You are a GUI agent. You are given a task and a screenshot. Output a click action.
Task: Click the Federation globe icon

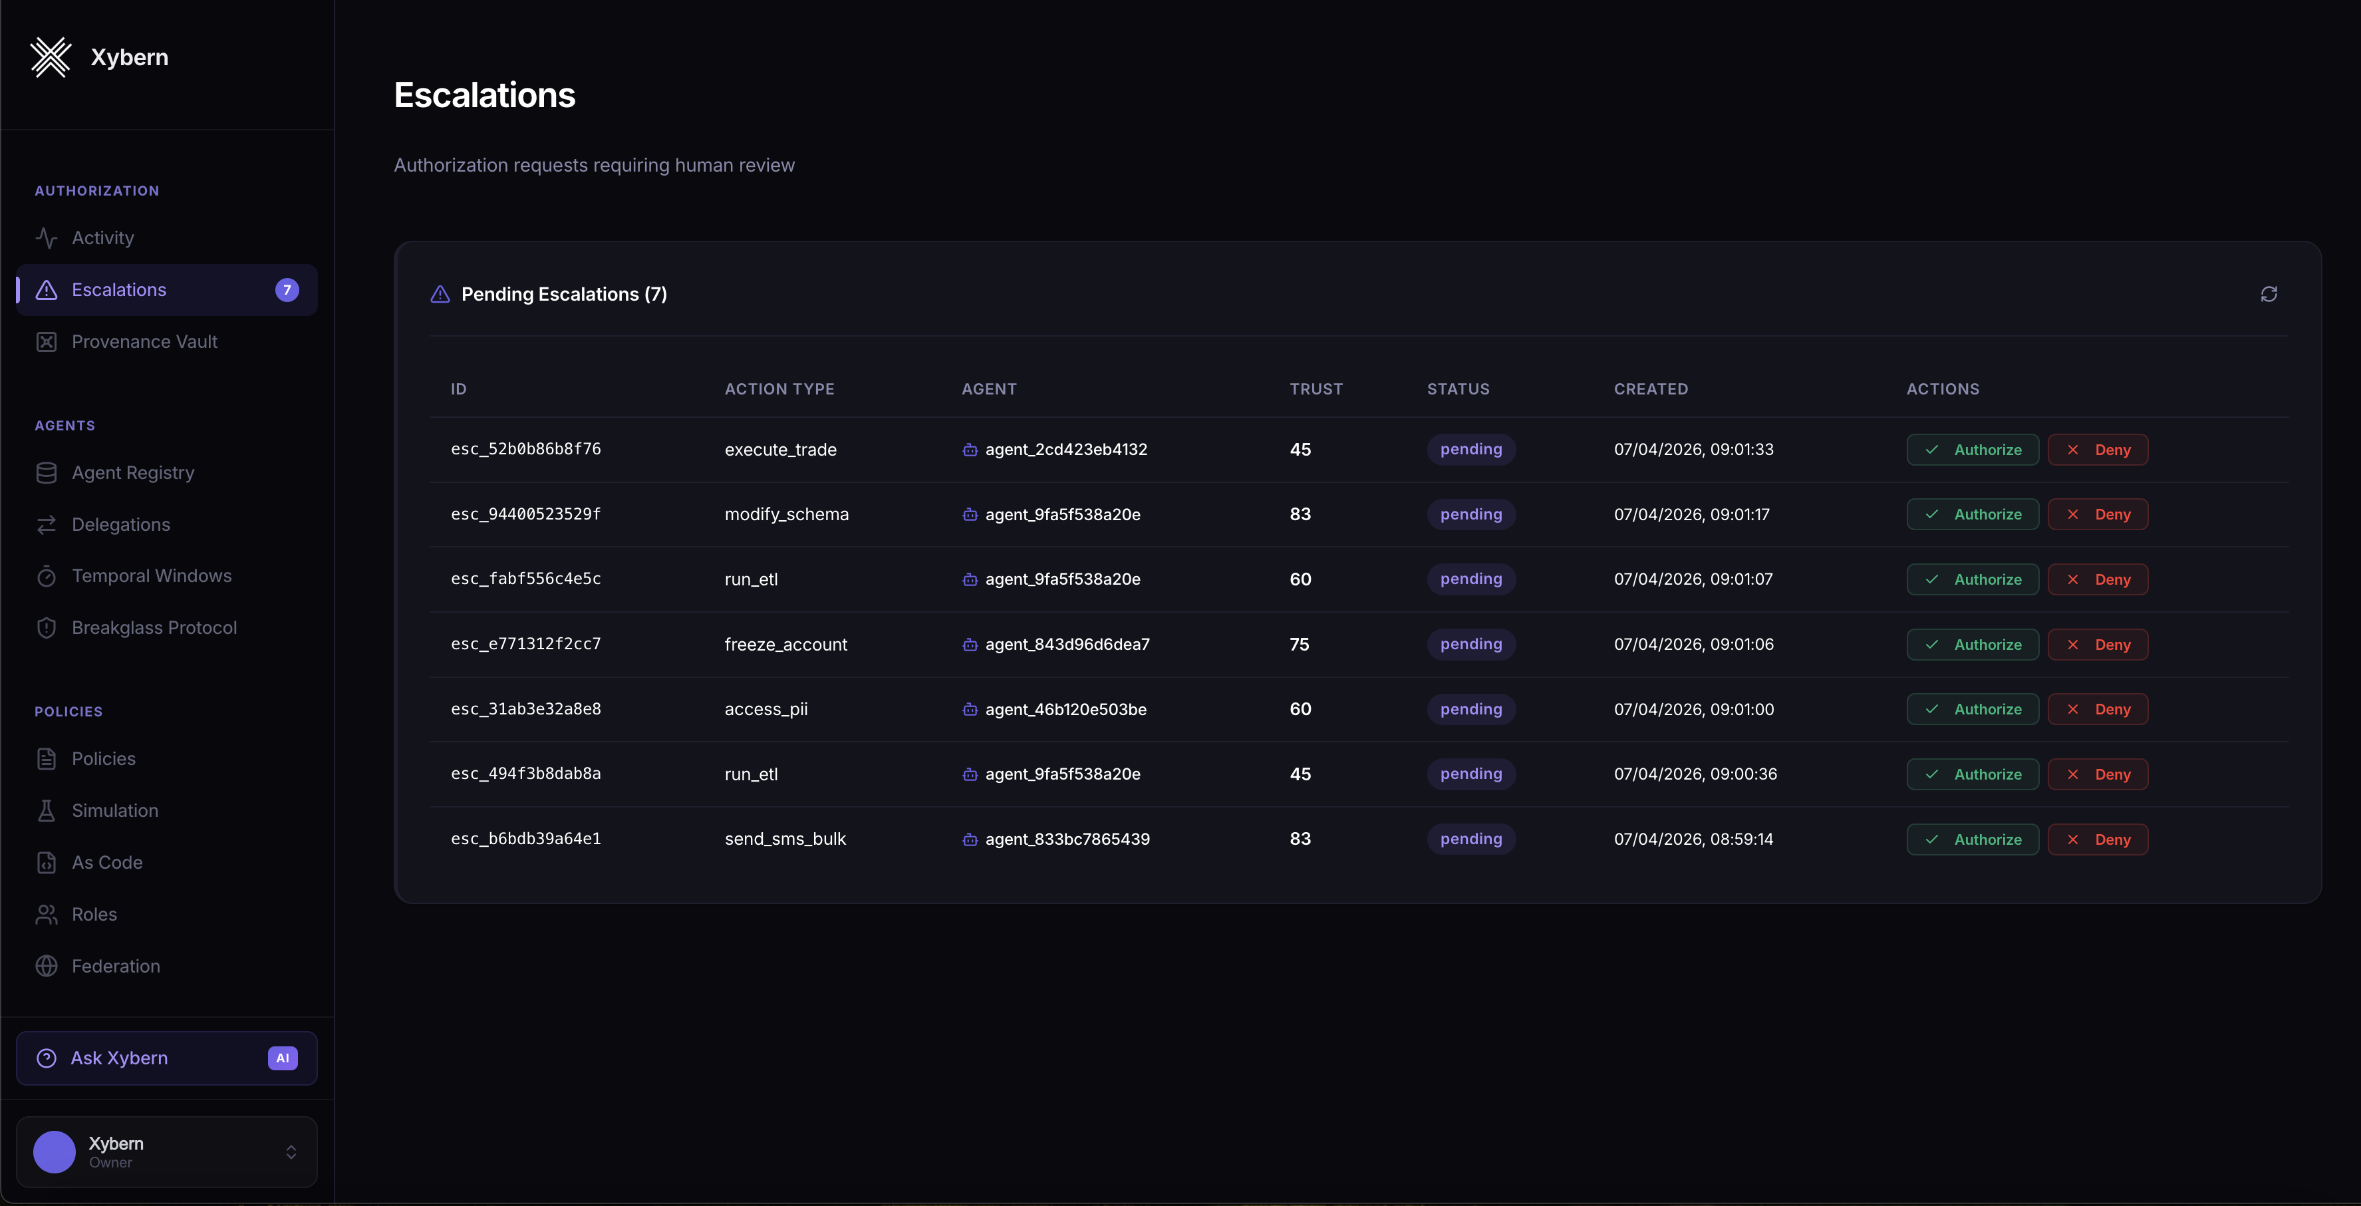tap(47, 966)
